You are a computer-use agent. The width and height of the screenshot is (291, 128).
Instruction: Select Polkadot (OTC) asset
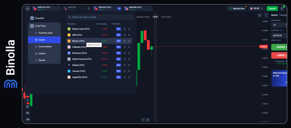(x=99, y=47)
